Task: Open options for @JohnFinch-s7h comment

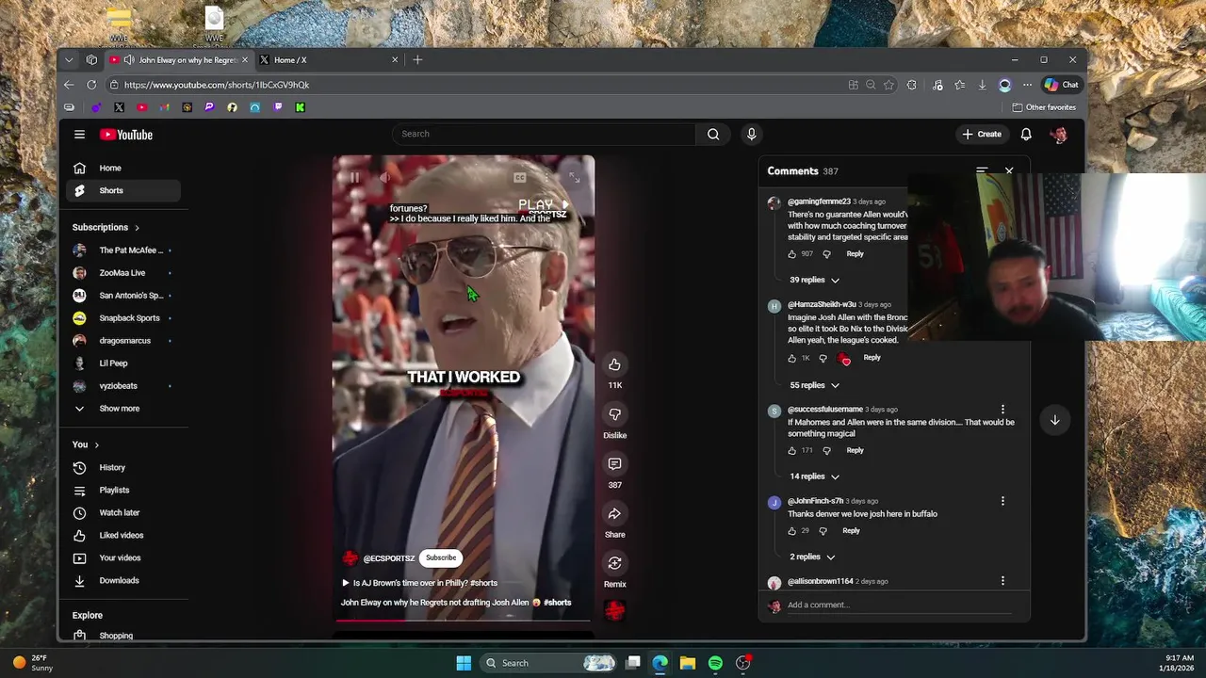Action: click(x=1002, y=501)
